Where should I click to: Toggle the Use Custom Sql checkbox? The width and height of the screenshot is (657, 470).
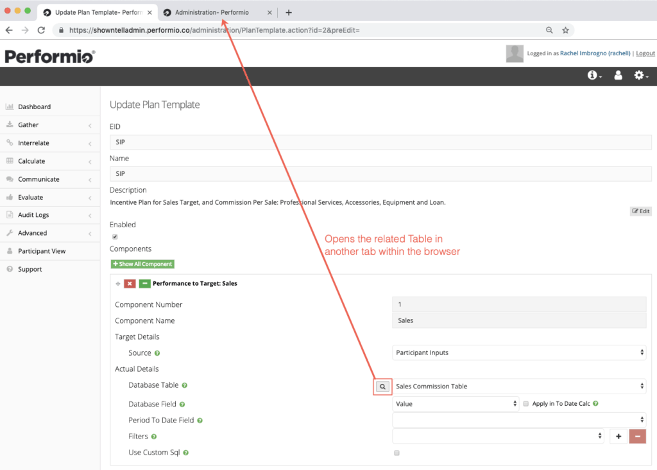coord(397,453)
